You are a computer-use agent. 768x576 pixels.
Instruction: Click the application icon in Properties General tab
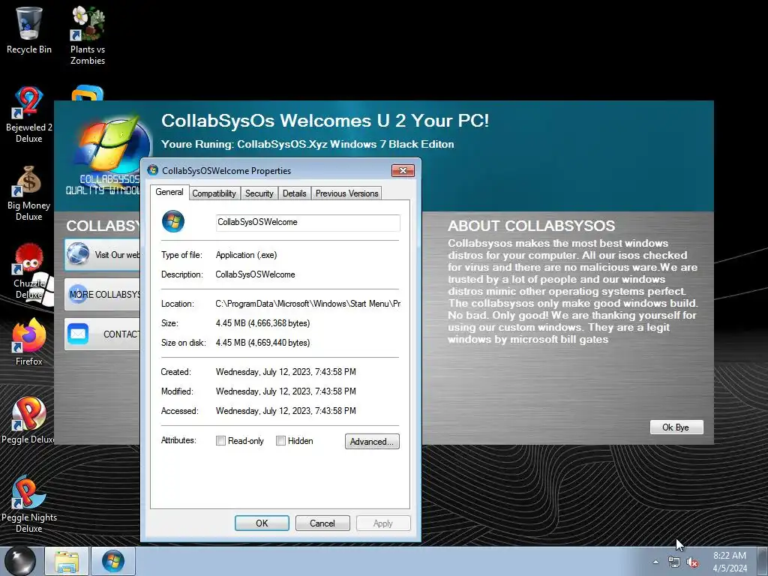tap(173, 221)
